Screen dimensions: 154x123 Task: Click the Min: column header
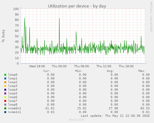coord(79,71)
